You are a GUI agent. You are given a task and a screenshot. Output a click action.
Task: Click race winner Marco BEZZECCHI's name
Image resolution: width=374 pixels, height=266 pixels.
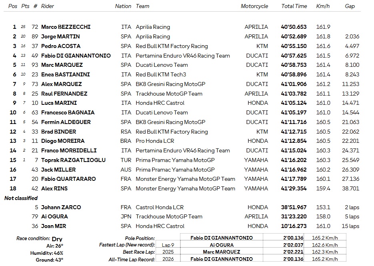[x=66, y=27]
